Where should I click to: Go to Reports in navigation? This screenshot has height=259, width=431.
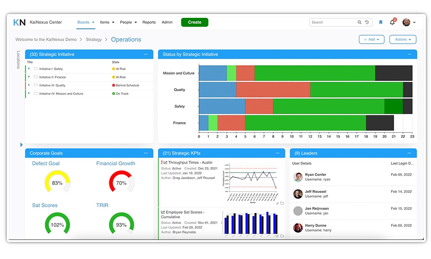[149, 22]
